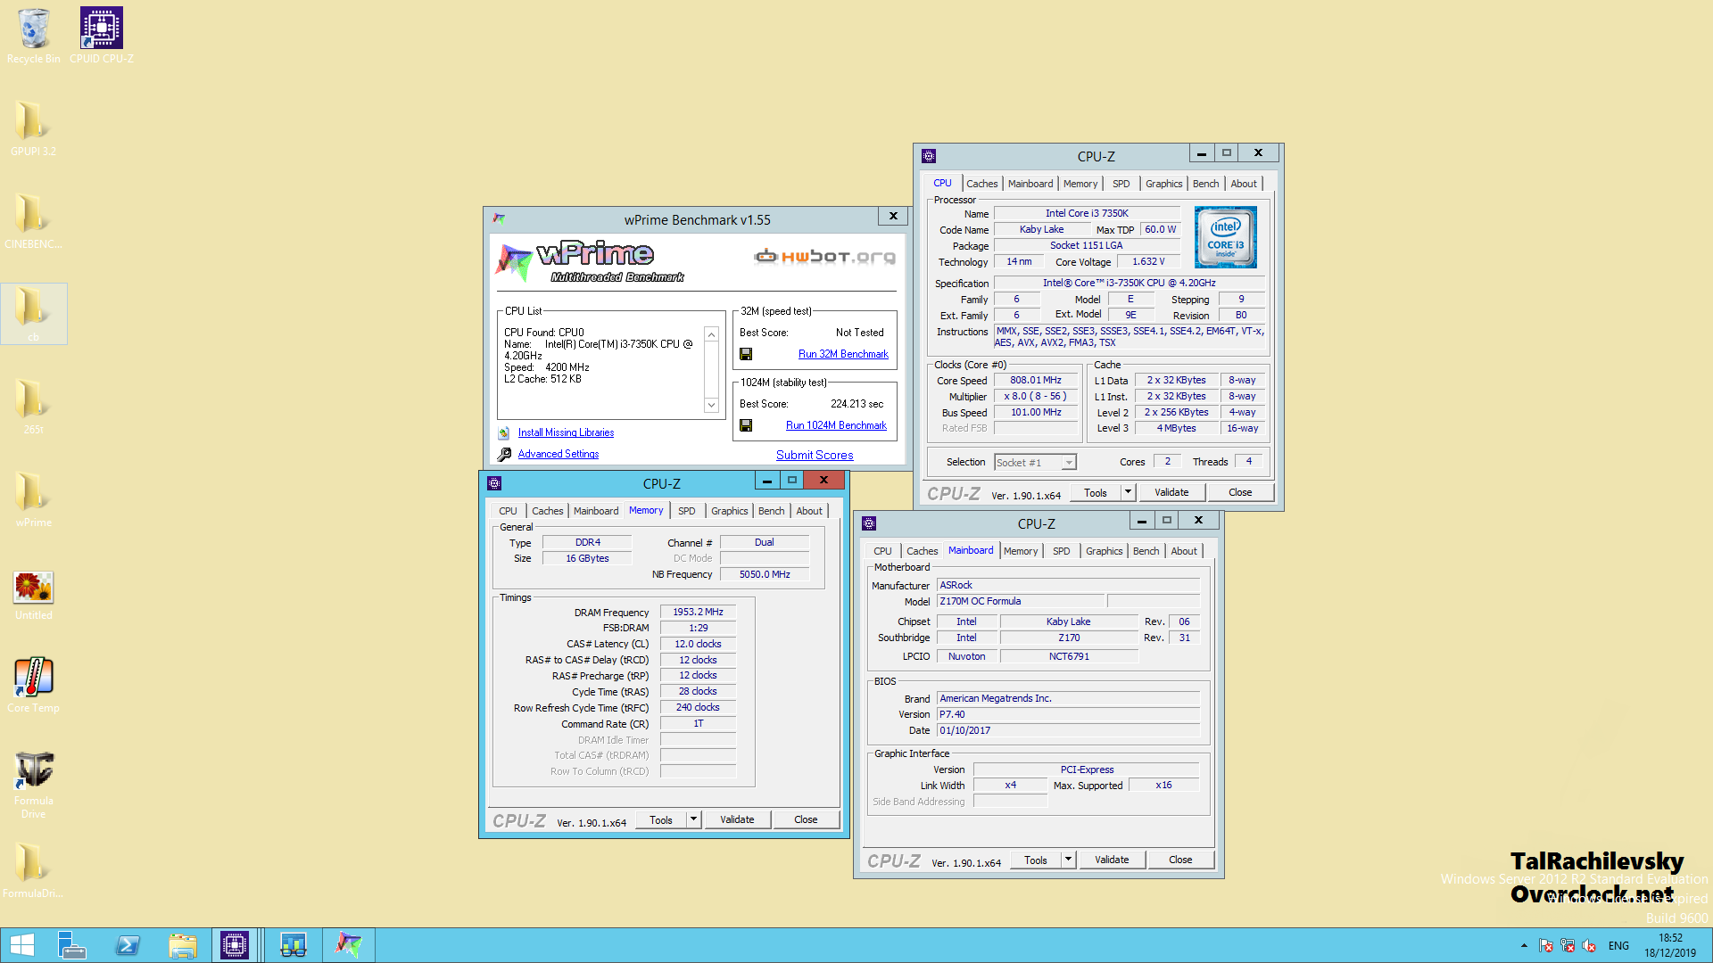This screenshot has height=963, width=1713.
Task: Click the HWBOT.org logo in wPrime
Action: 824,257
